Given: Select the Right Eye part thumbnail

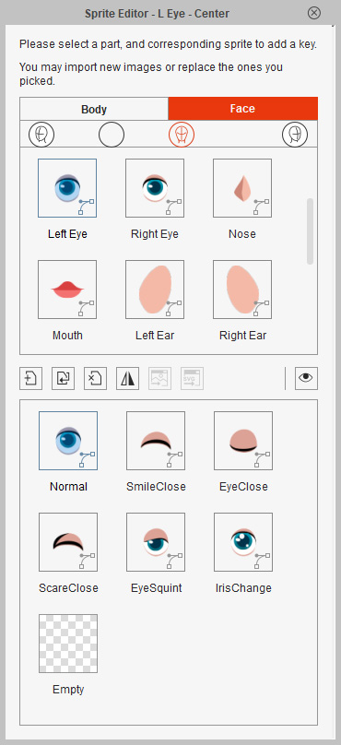Looking at the screenshot, I should (155, 188).
